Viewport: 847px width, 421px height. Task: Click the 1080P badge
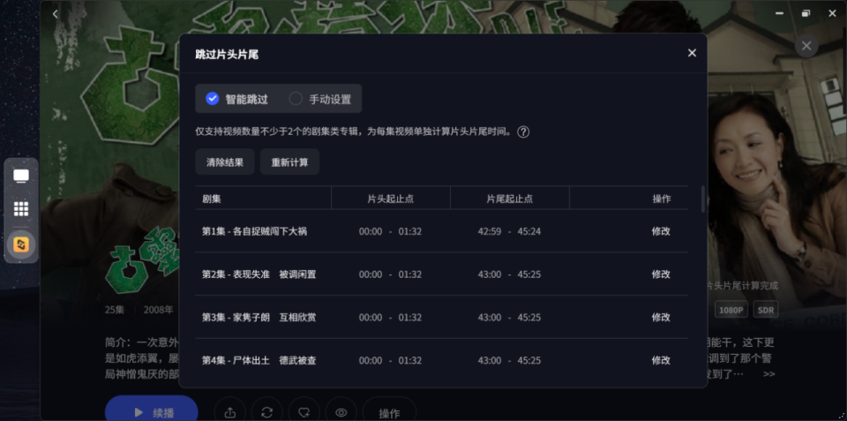[x=731, y=310]
